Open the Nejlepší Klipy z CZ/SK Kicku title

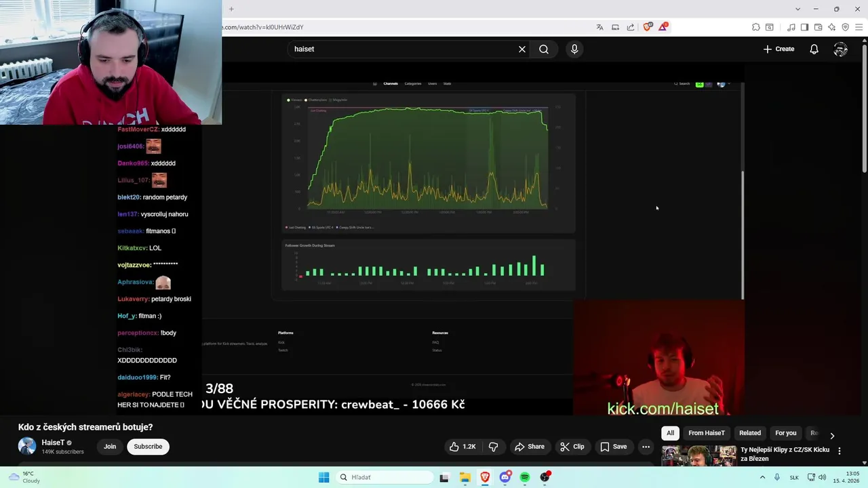tap(785, 454)
